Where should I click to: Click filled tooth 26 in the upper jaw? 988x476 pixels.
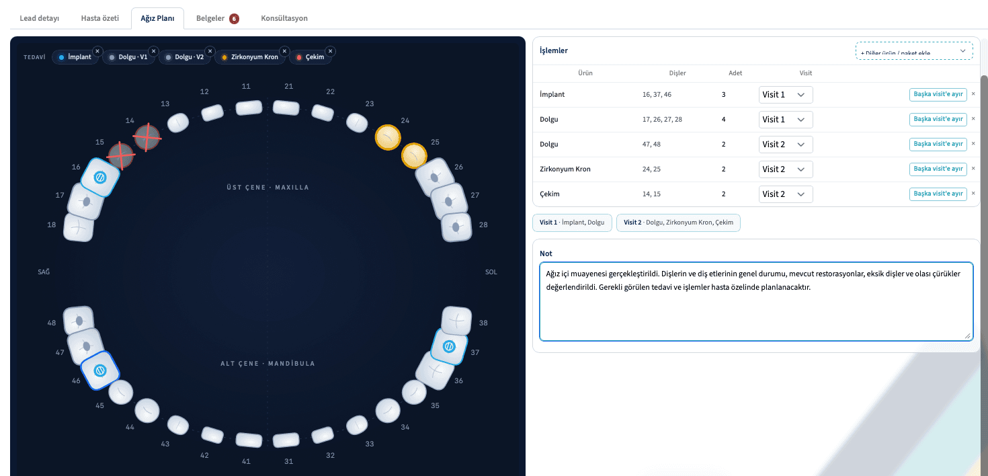pos(436,177)
